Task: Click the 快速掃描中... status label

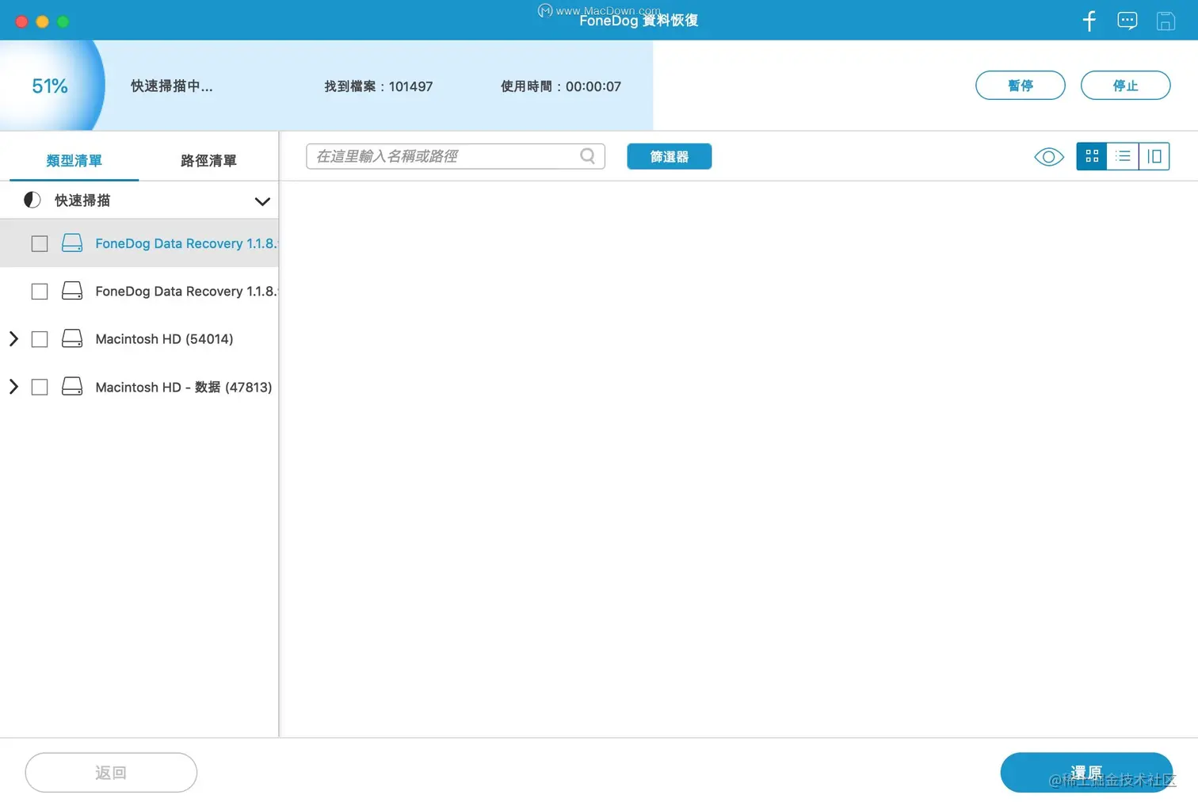Action: coord(172,86)
